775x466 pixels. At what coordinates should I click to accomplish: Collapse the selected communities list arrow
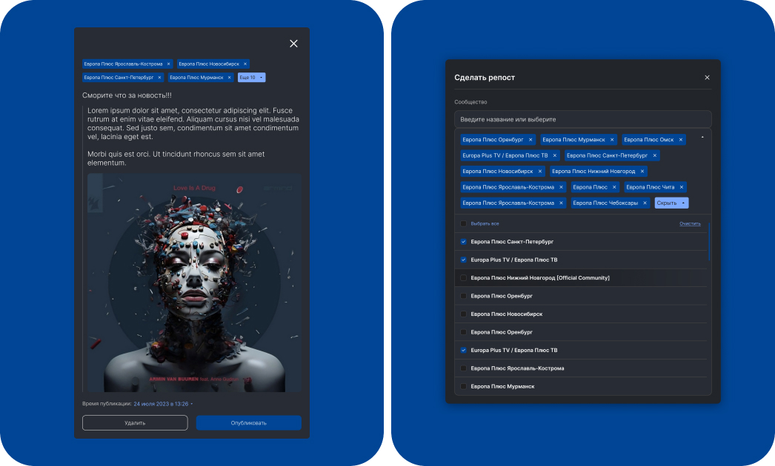coord(702,138)
